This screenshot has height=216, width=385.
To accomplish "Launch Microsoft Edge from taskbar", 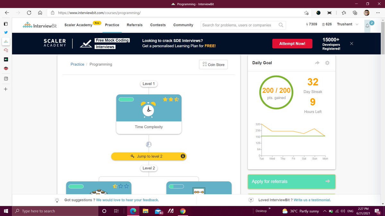I will pyautogui.click(x=133, y=211).
